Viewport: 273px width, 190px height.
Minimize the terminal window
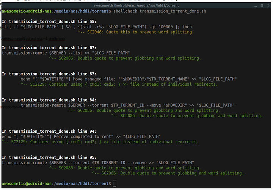pyautogui.click(x=256, y=6)
